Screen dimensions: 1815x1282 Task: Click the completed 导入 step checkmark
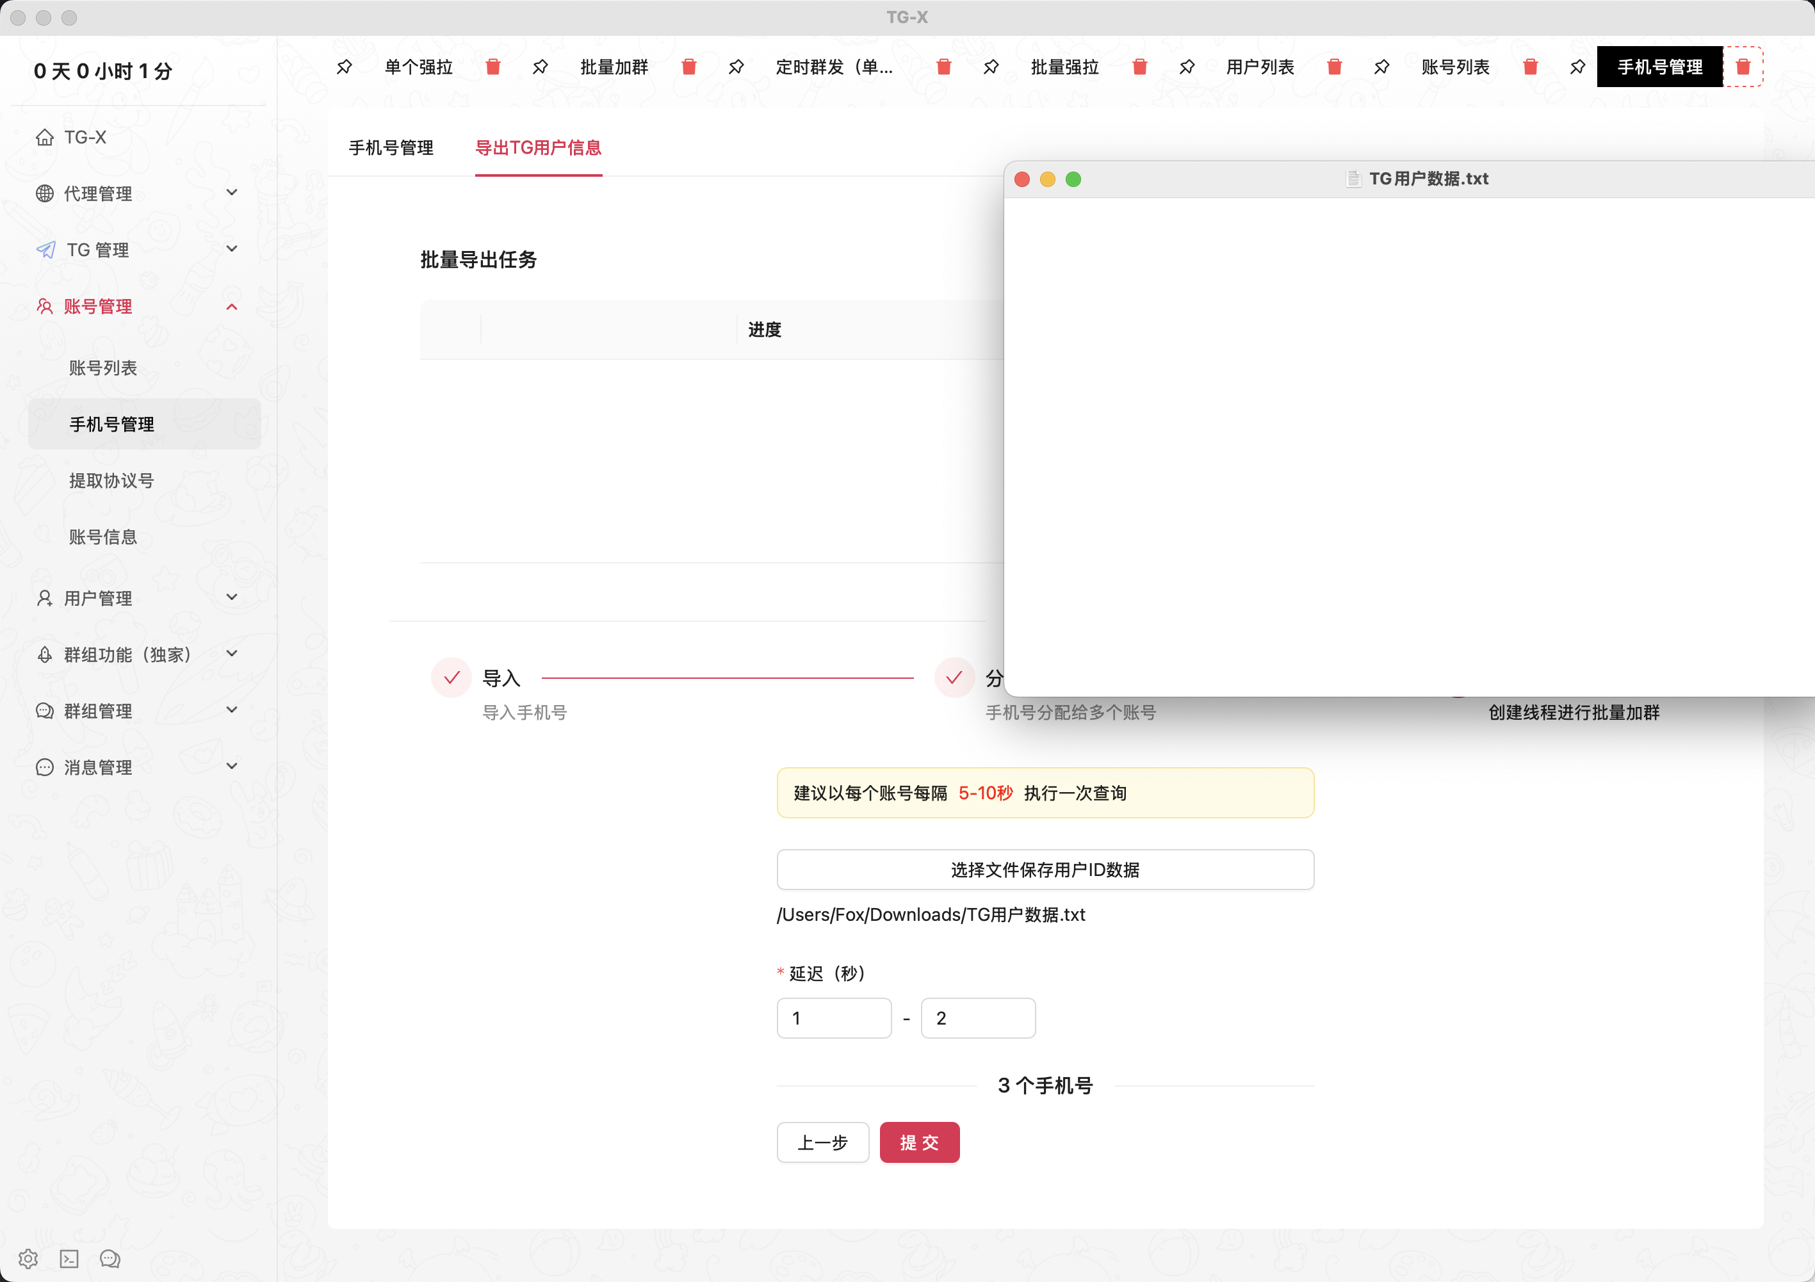click(x=452, y=678)
